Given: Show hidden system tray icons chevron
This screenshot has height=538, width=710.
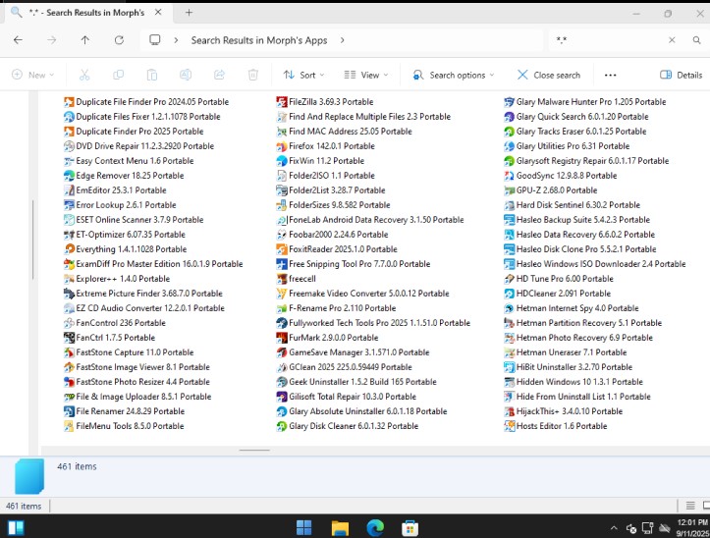Looking at the screenshot, I should [614, 528].
